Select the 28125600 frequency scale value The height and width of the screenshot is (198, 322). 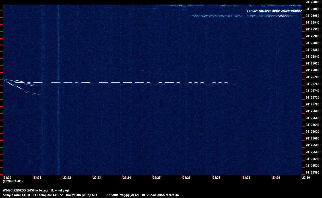coord(312,138)
